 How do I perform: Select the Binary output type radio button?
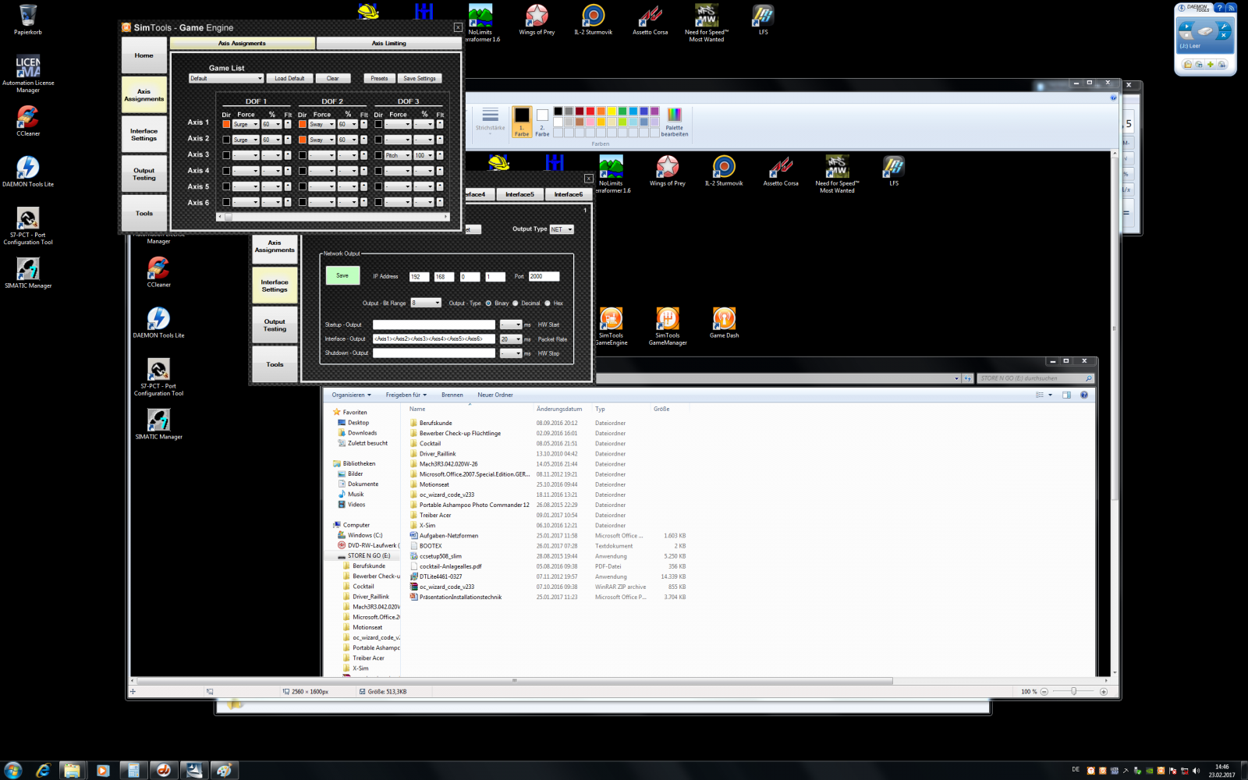coord(488,303)
